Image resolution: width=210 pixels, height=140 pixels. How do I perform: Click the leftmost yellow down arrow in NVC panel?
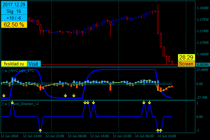(4, 96)
